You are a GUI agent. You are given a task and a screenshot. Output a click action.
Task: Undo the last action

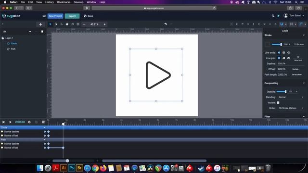166,24
